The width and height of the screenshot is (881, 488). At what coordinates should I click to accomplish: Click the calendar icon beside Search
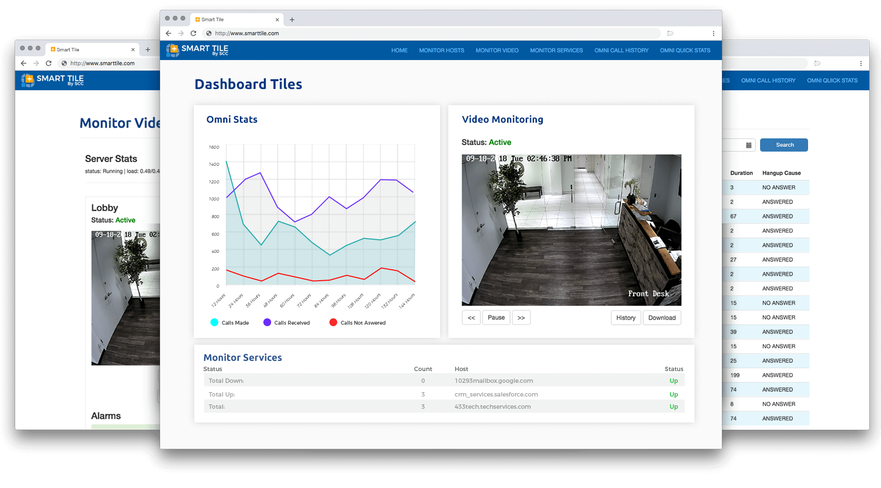point(748,145)
